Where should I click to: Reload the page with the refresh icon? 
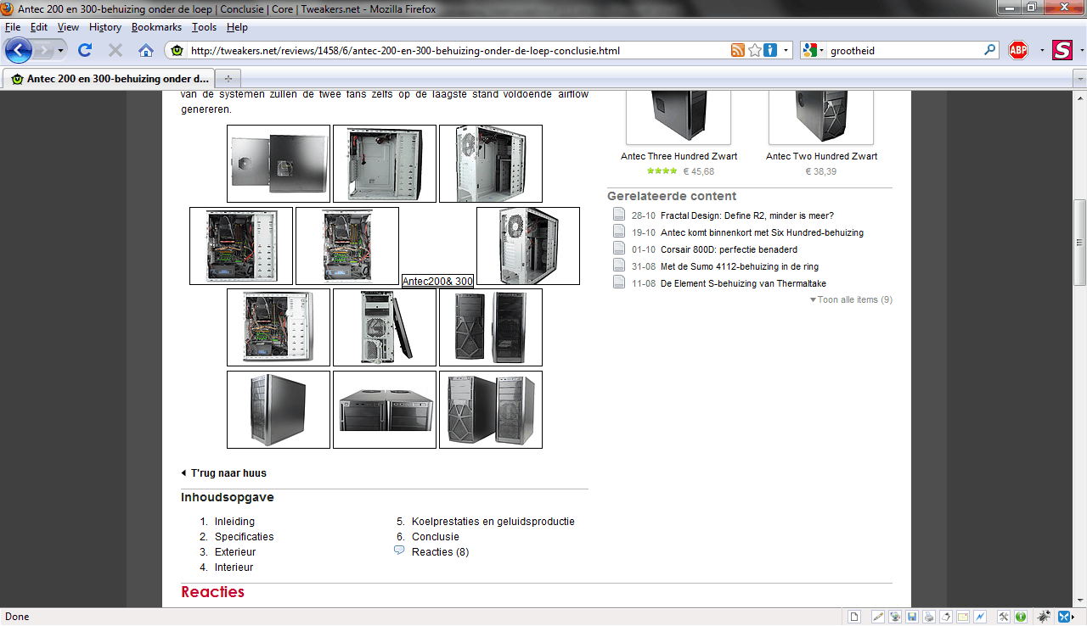click(85, 51)
